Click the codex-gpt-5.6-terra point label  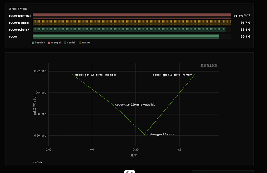(x=161, y=134)
